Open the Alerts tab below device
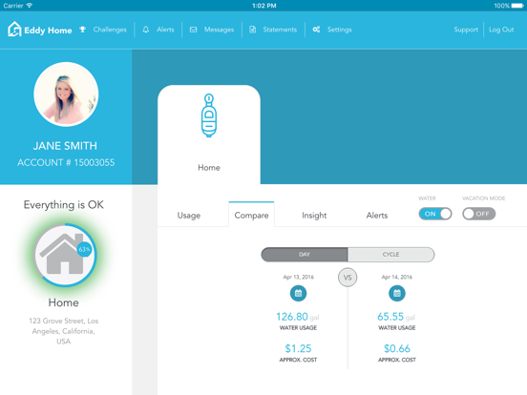 click(377, 216)
